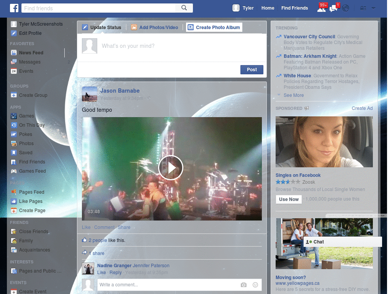Open the On This Day clock icon
Image resolution: width=392 pixels, height=294 pixels.
click(14, 125)
